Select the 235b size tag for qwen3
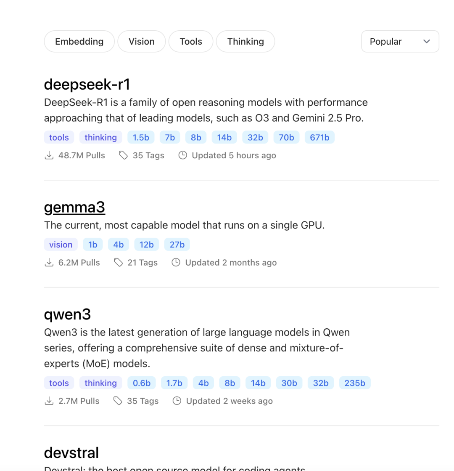 [354, 383]
